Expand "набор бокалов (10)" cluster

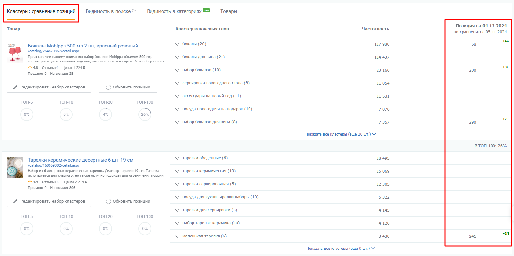[177, 70]
